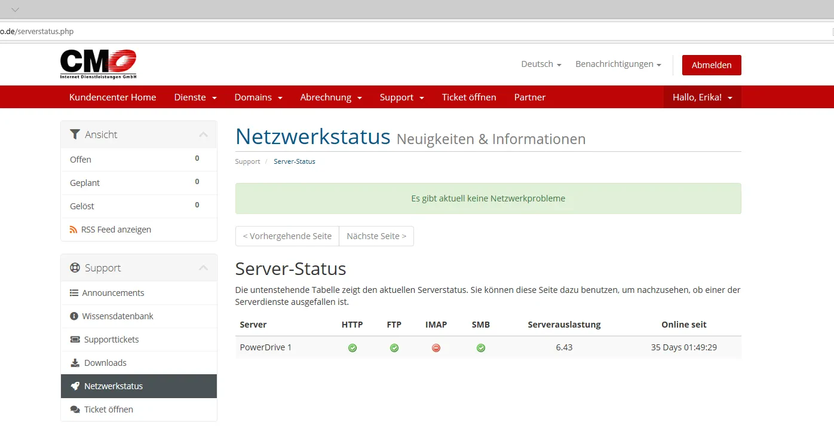This screenshot has width=834, height=434.
Task: Open the Downloads sidebar link
Action: tap(139, 363)
